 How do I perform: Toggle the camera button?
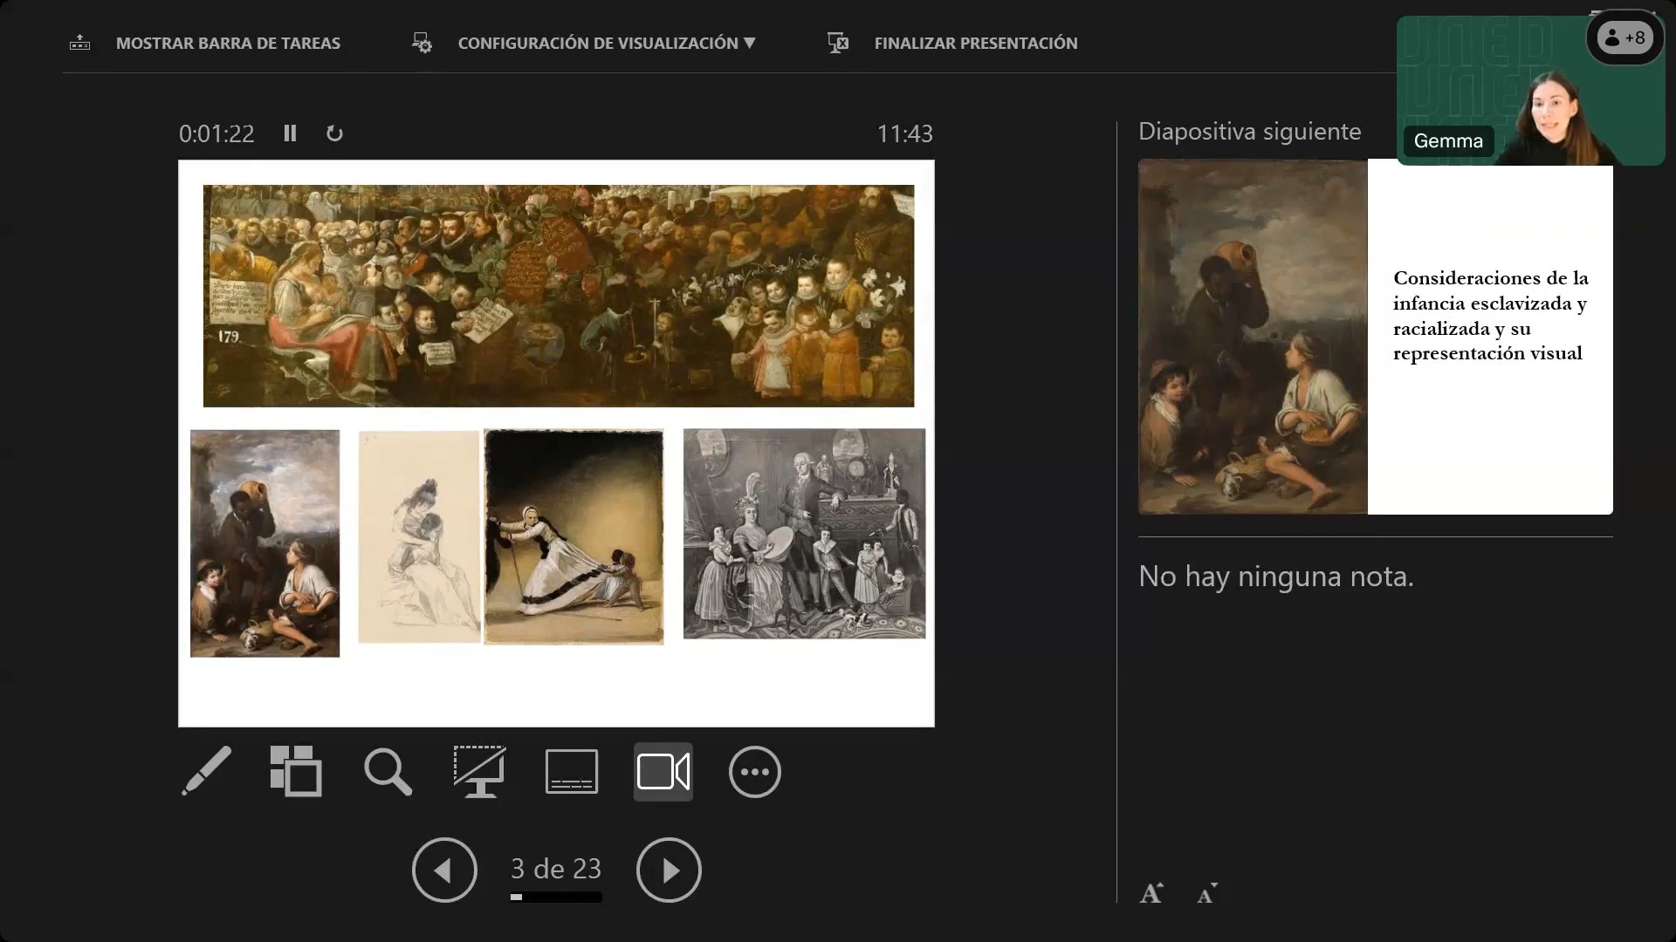[x=663, y=771]
